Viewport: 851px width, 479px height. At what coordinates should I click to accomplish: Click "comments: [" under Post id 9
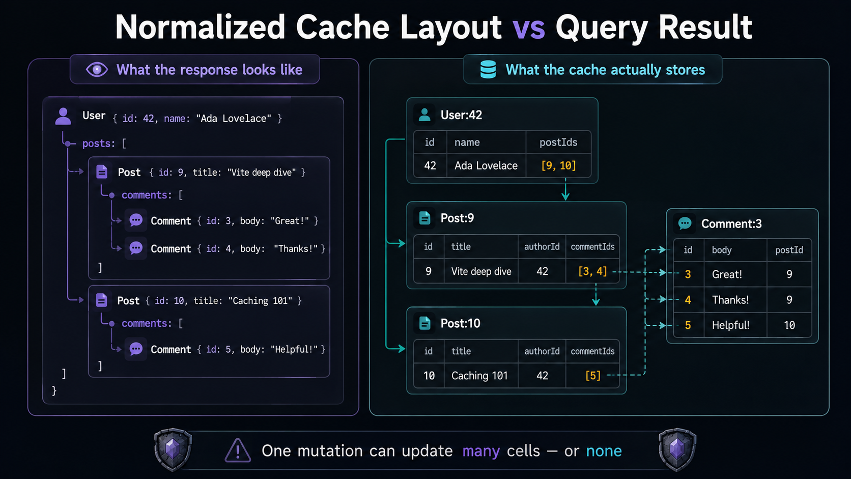[152, 195]
